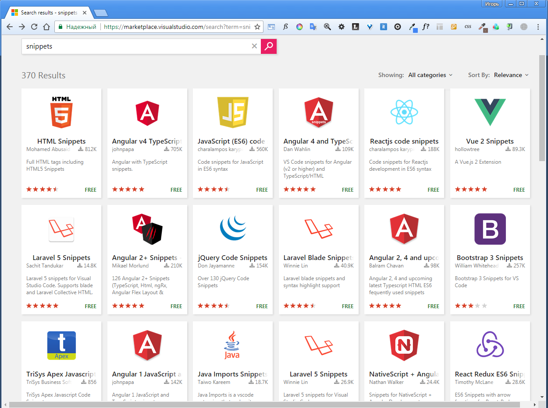Open the All categories dropdown
548x408 pixels.
(430, 75)
